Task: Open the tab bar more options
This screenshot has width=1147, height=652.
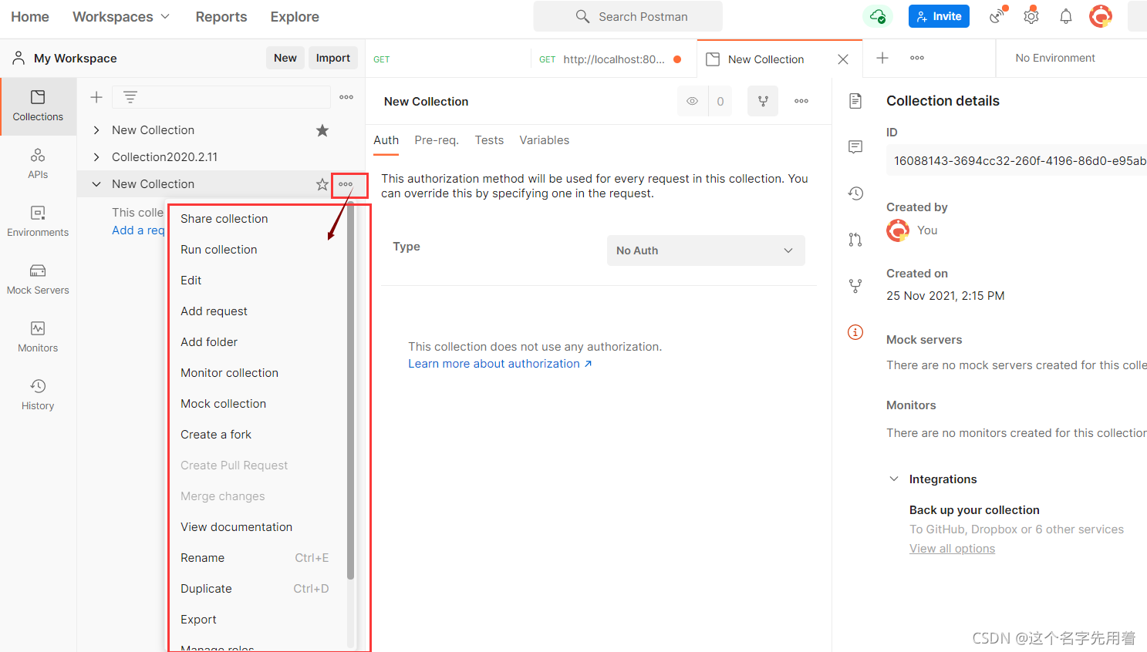Action: tap(917, 58)
